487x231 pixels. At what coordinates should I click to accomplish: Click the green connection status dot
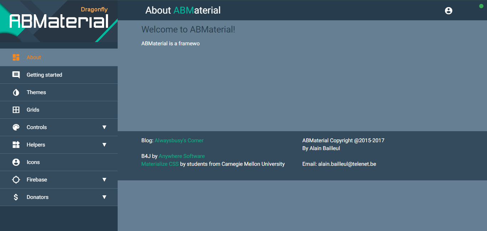click(481, 6)
